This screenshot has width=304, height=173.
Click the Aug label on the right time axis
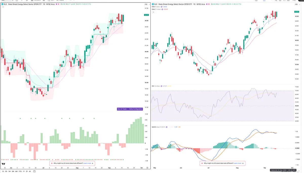[237, 168]
